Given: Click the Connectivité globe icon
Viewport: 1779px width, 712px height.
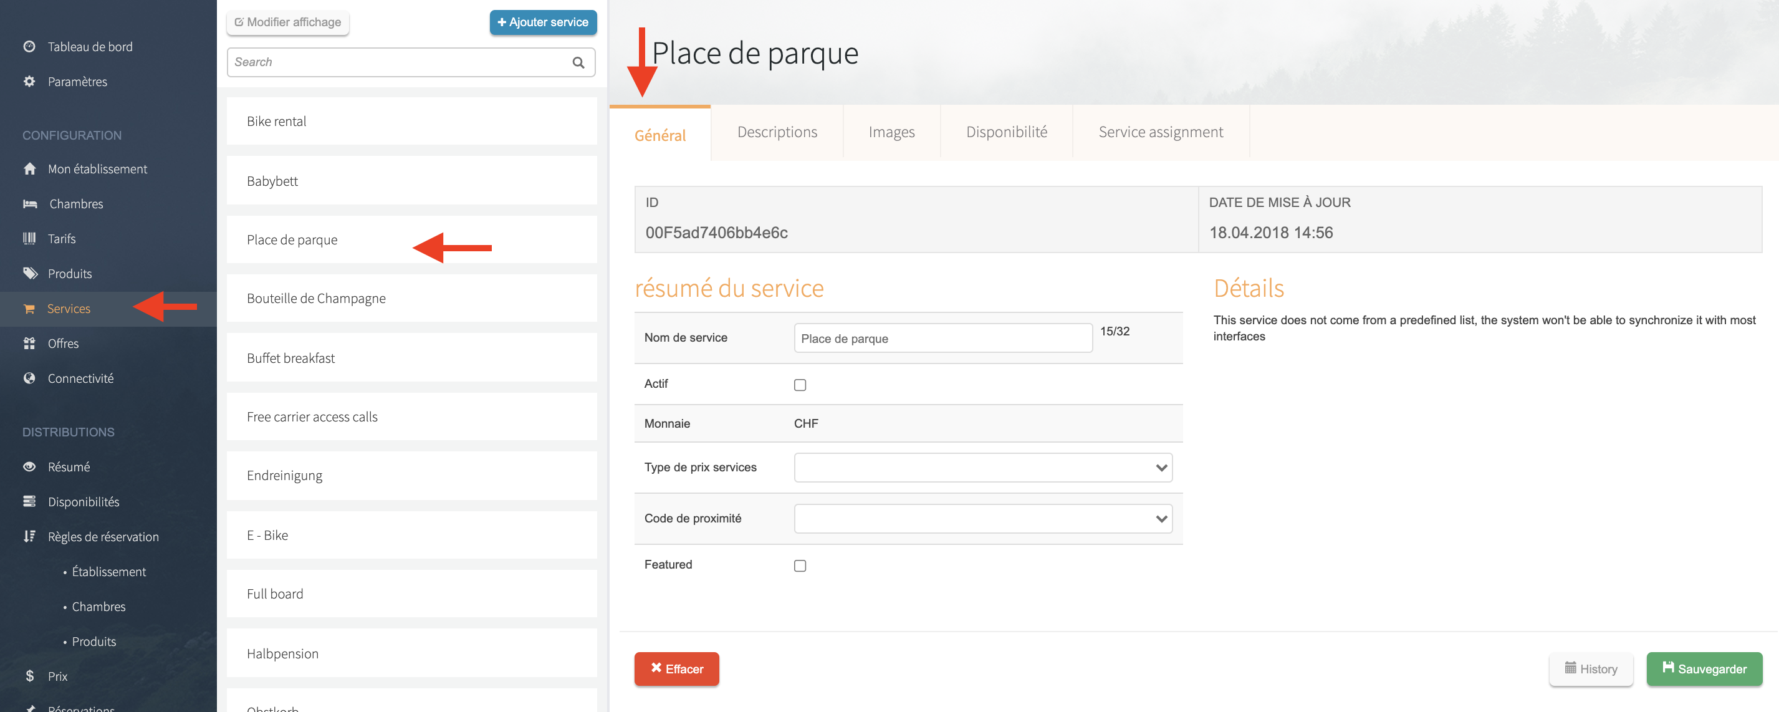Looking at the screenshot, I should click(x=29, y=378).
